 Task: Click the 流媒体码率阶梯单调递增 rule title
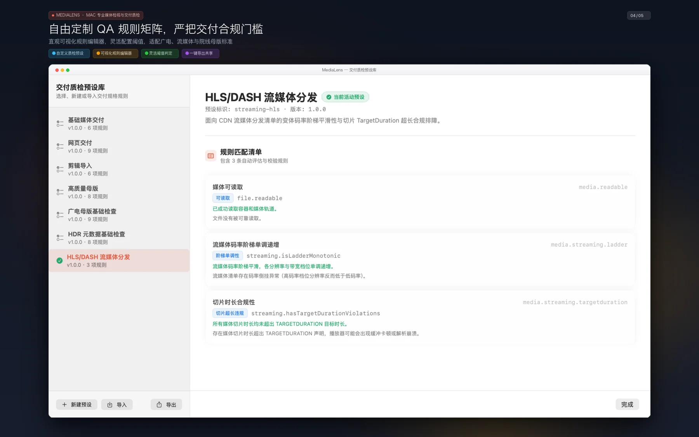(x=246, y=245)
